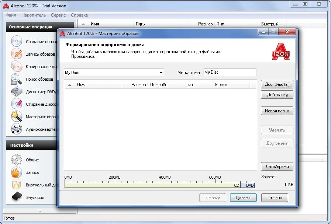The image size is (331, 224).
Task: Sort dialog file list by Тип column
Action: click(x=198, y=85)
